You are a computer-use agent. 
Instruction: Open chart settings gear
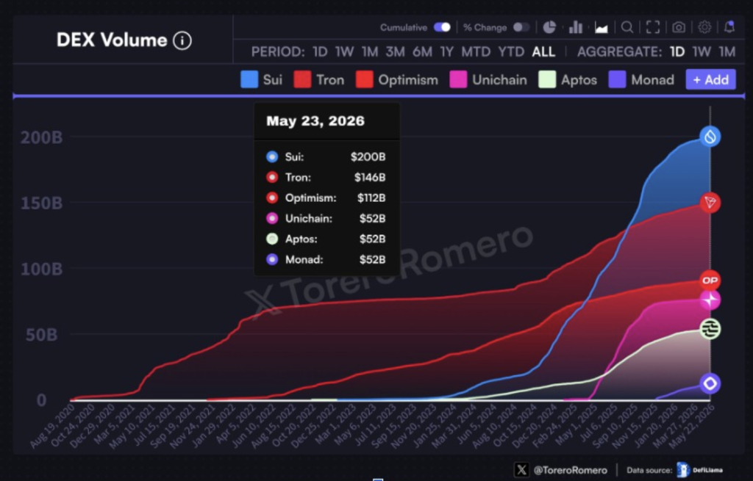704,27
